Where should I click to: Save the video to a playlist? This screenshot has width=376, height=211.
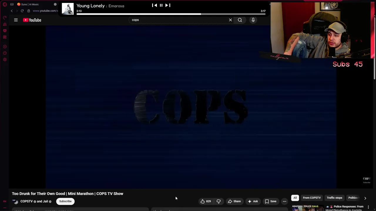(271, 201)
